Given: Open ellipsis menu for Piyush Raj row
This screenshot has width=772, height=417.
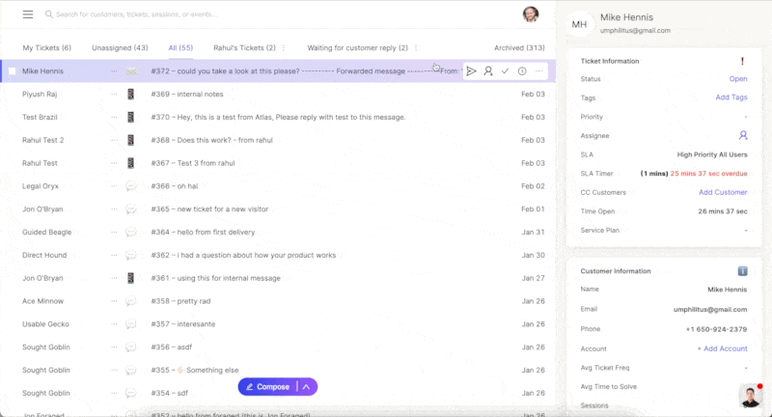Looking at the screenshot, I should [x=114, y=94].
